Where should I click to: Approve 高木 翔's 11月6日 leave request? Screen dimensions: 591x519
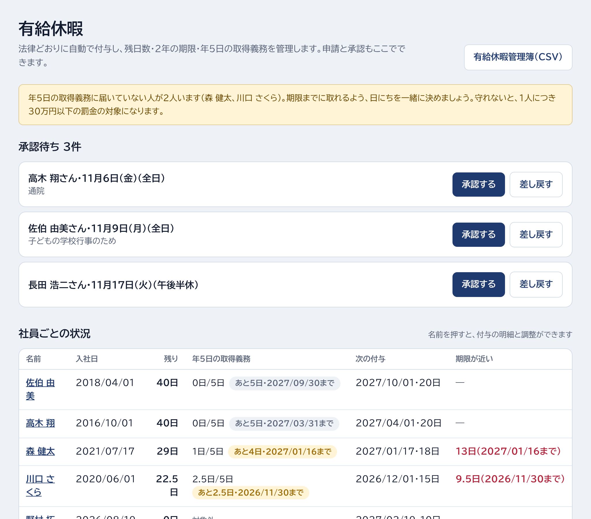[478, 184]
